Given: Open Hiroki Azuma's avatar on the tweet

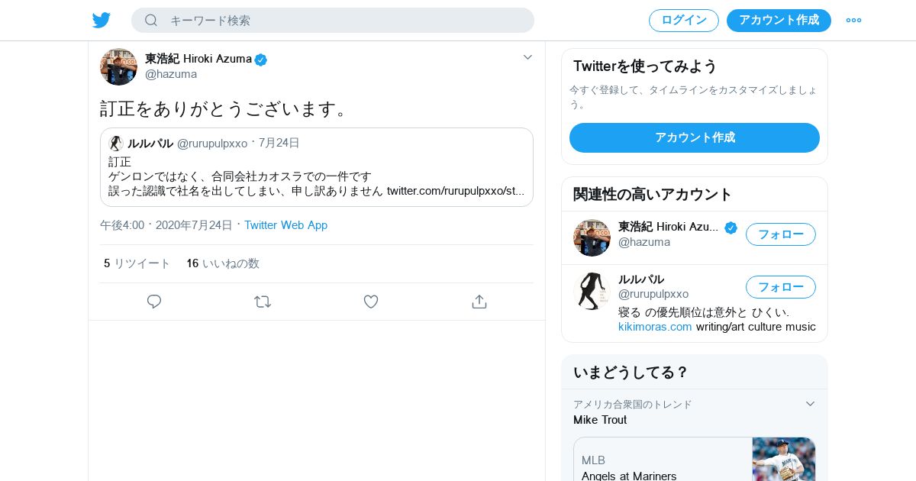Looking at the screenshot, I should [118, 66].
